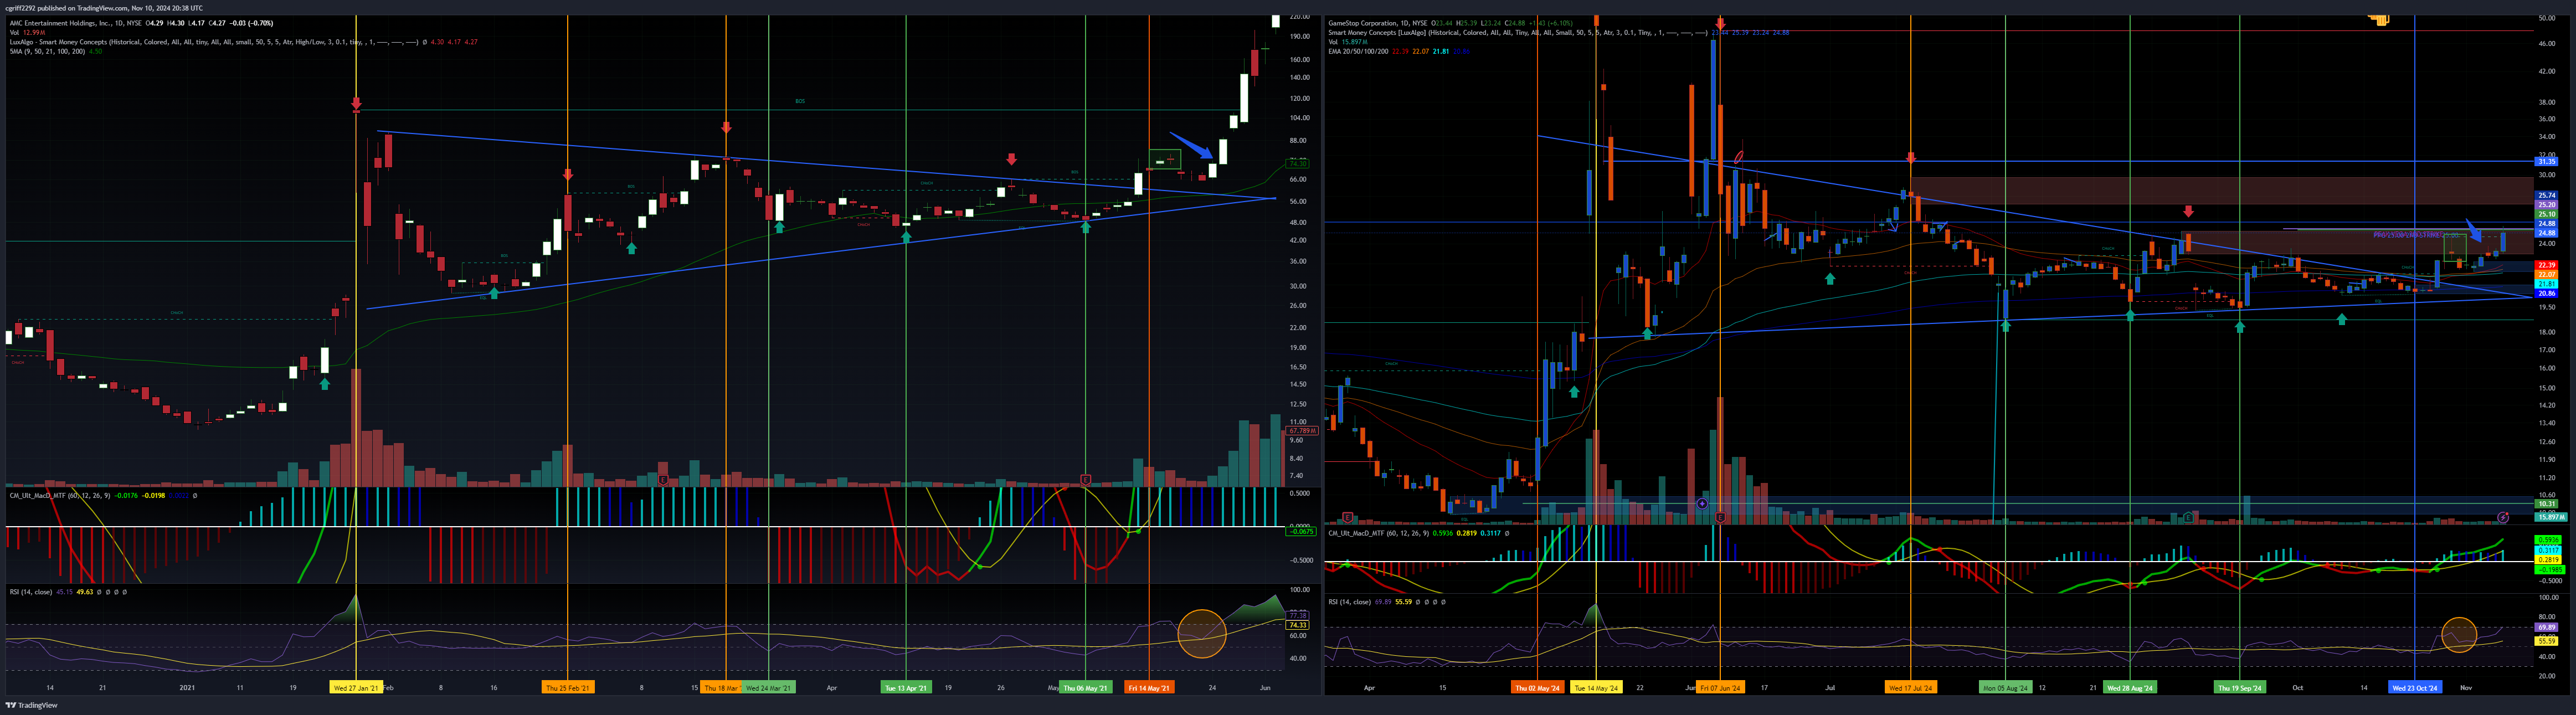This screenshot has height=715, width=2576.
Task: Click the Vol 12.99M legend on AMC chart
Action: [27, 32]
